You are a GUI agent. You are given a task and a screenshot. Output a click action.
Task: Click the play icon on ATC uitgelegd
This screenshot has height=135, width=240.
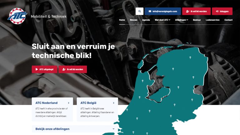tap(37, 69)
